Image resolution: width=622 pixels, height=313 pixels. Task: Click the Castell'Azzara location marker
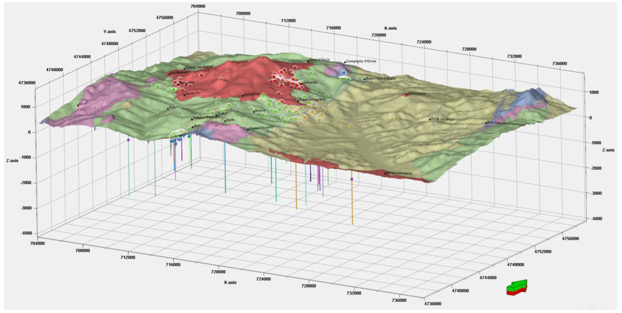click(x=249, y=129)
